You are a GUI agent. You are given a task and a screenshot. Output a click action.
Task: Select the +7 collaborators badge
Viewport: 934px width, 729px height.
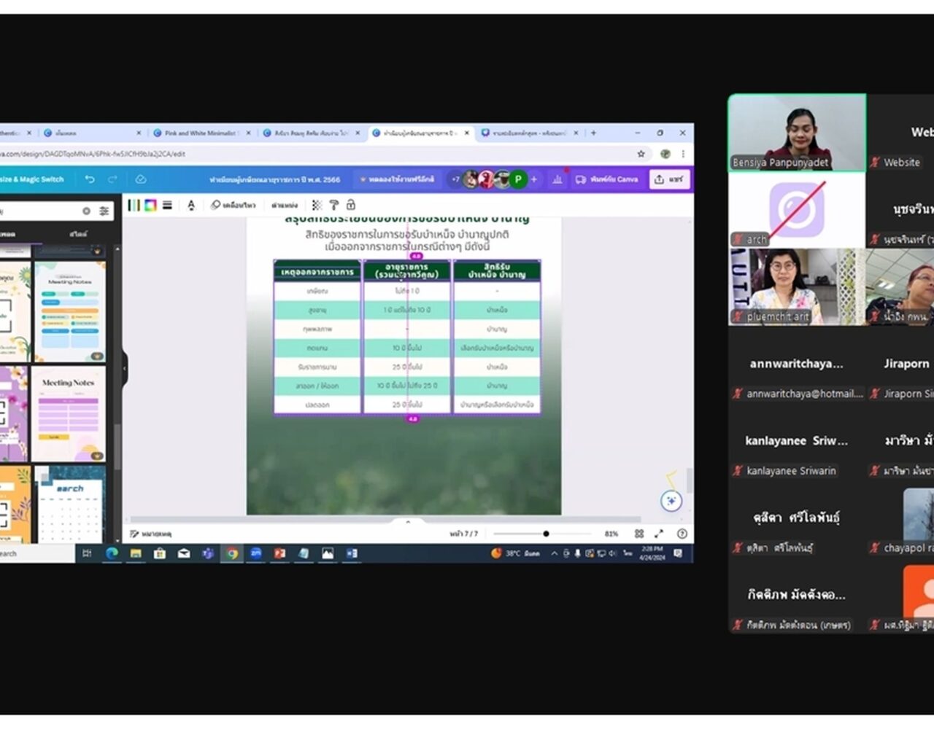455,179
